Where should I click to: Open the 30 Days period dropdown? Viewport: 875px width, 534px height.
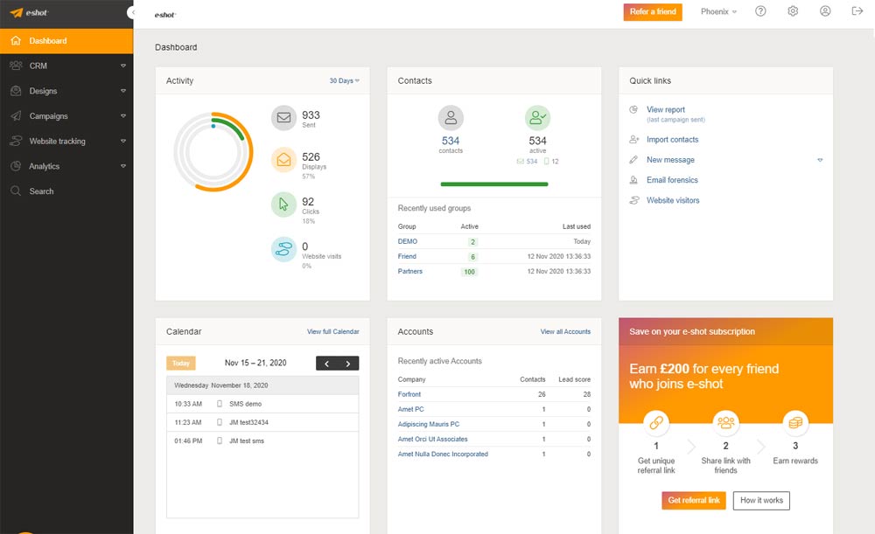344,80
